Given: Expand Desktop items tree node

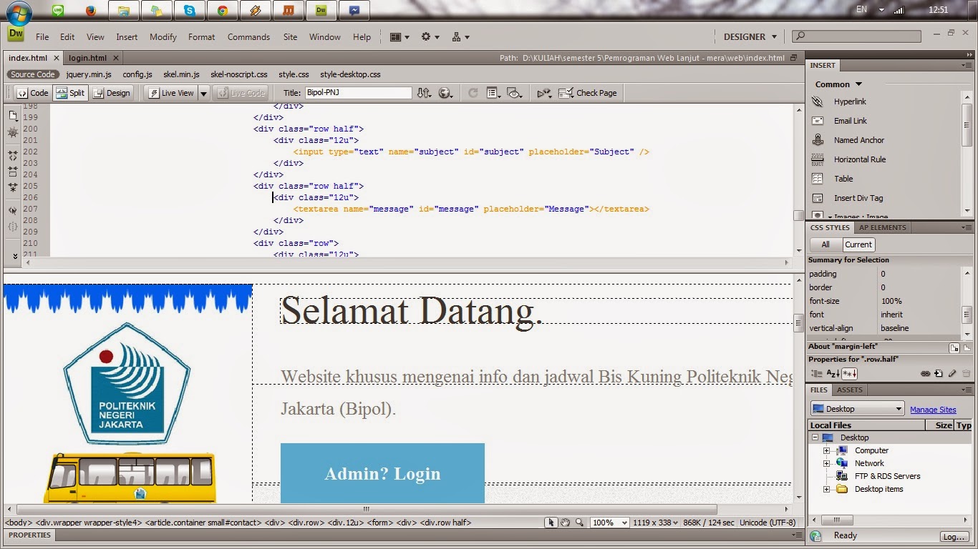Looking at the screenshot, I should pyautogui.click(x=826, y=489).
